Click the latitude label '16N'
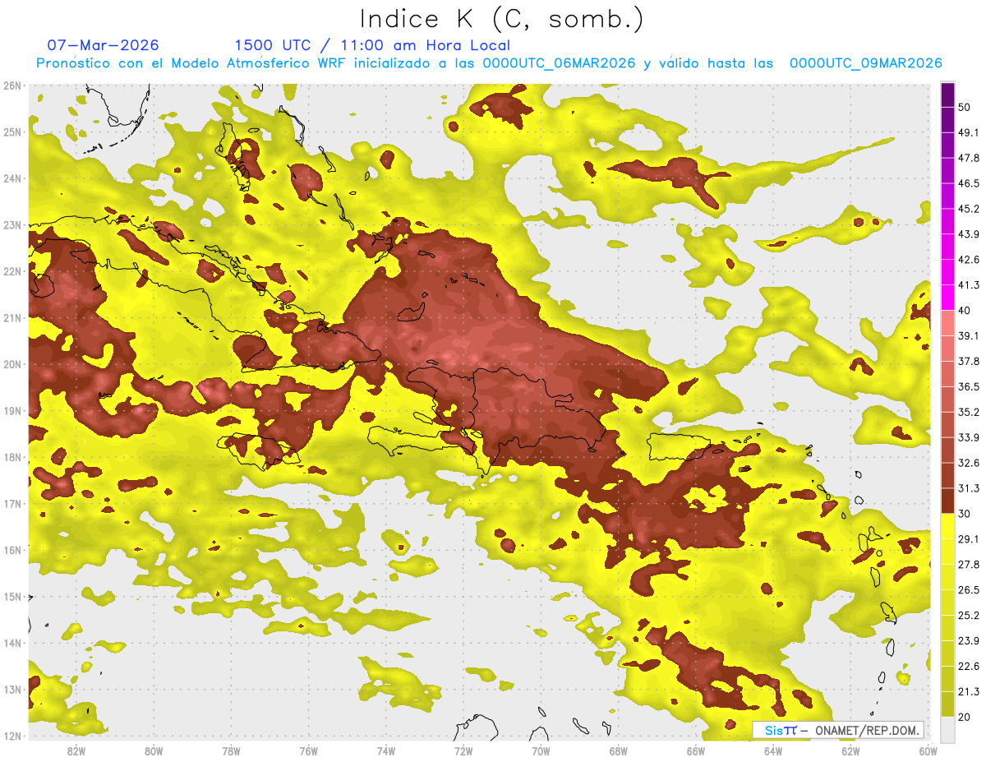986x762 pixels. [13, 550]
